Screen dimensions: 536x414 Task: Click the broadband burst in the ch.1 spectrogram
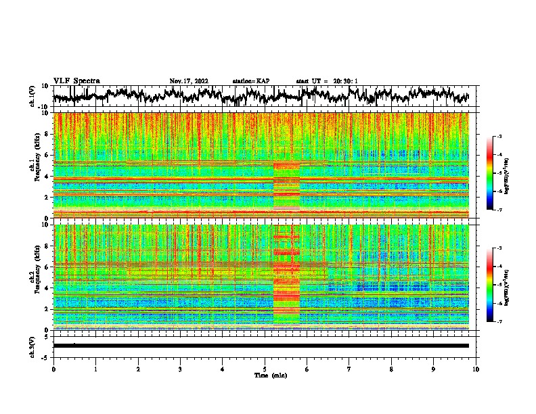[286, 189]
